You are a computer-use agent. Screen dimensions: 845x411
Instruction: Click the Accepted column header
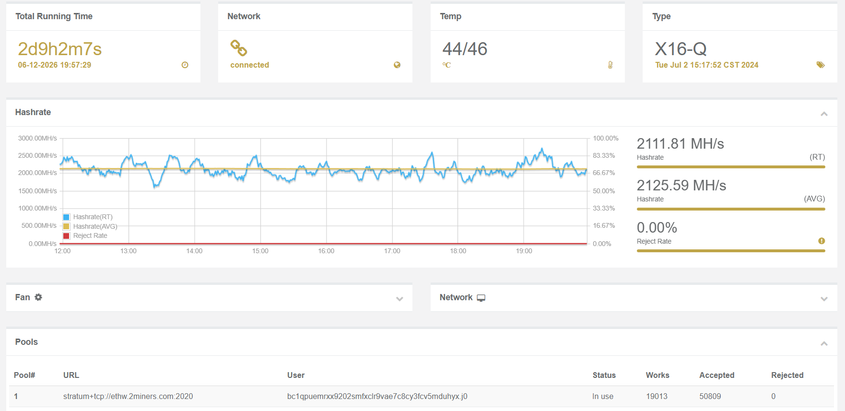click(717, 375)
